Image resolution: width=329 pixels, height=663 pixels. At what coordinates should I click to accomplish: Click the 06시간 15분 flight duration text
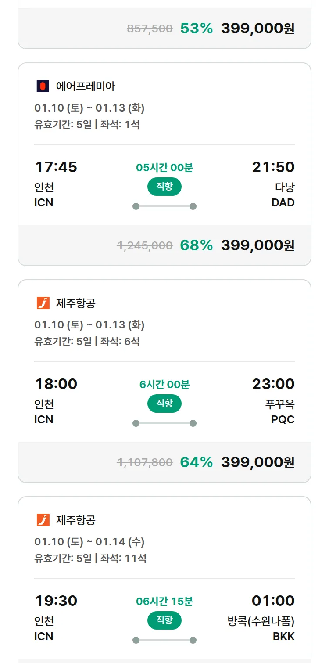tap(164, 601)
